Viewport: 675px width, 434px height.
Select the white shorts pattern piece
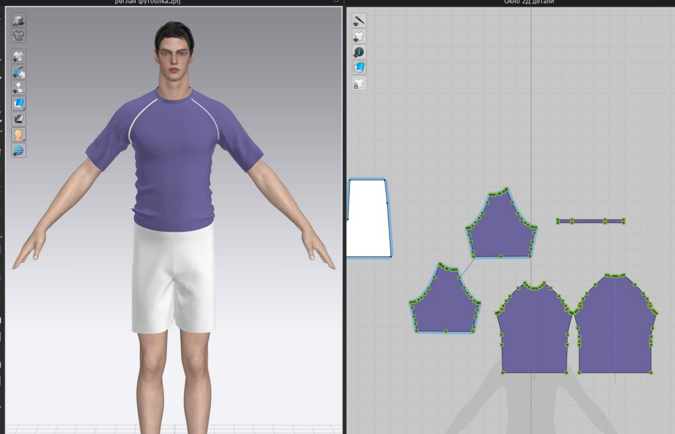pos(368,219)
